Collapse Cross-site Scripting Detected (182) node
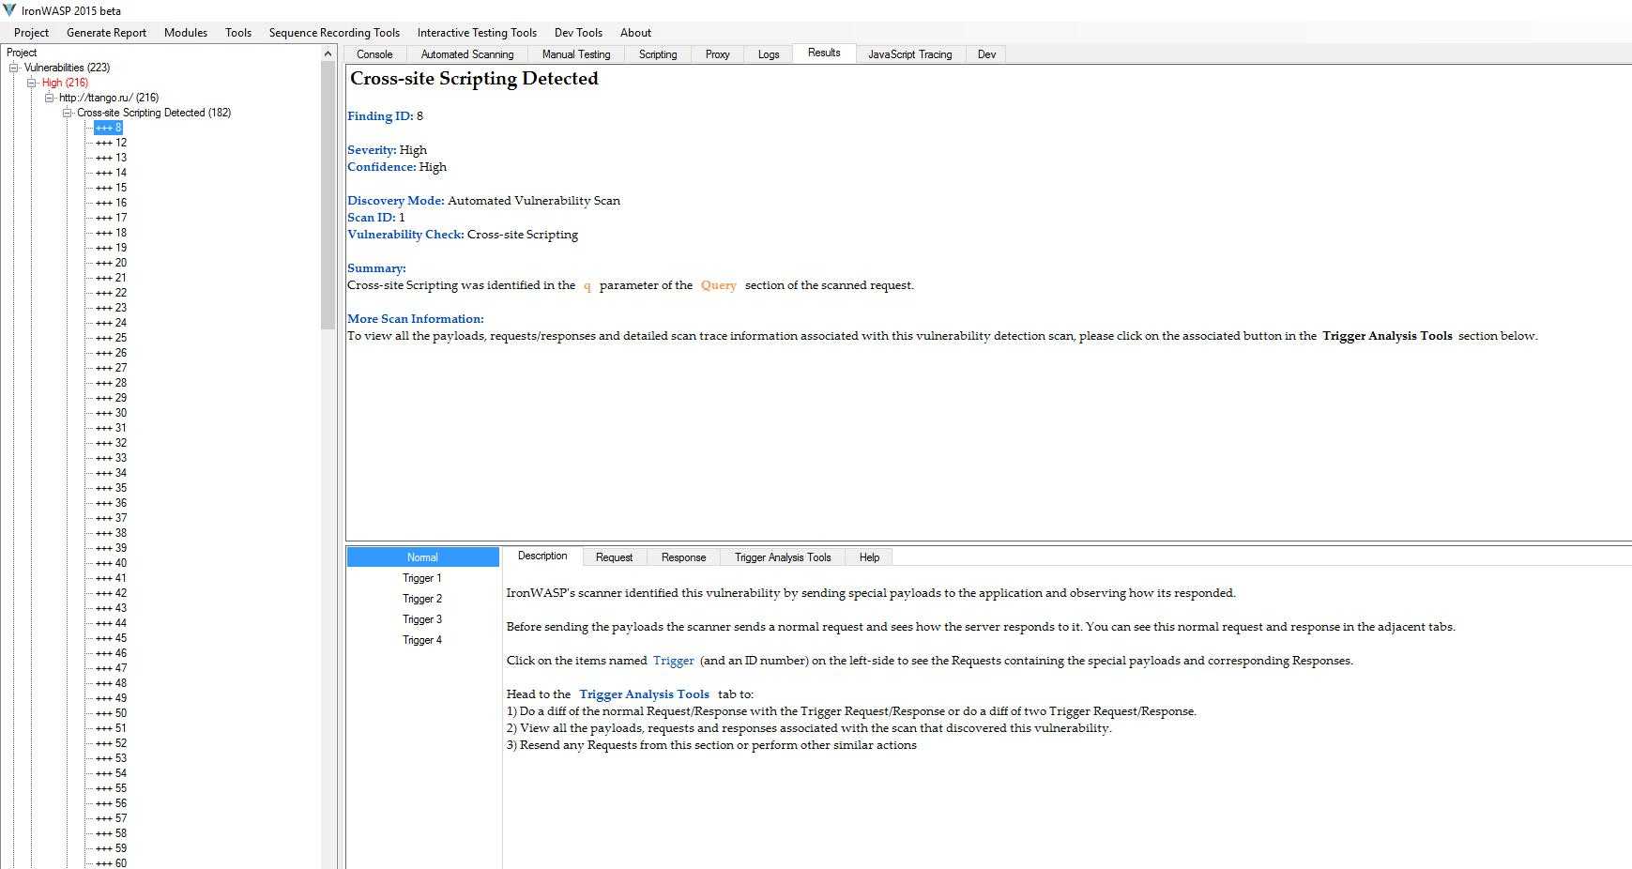 pyautogui.click(x=68, y=113)
